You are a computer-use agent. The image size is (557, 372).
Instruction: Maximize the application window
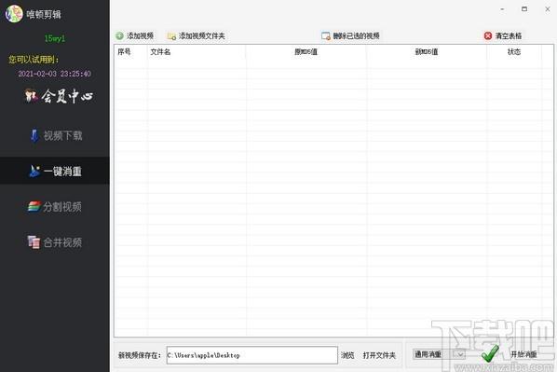click(524, 9)
